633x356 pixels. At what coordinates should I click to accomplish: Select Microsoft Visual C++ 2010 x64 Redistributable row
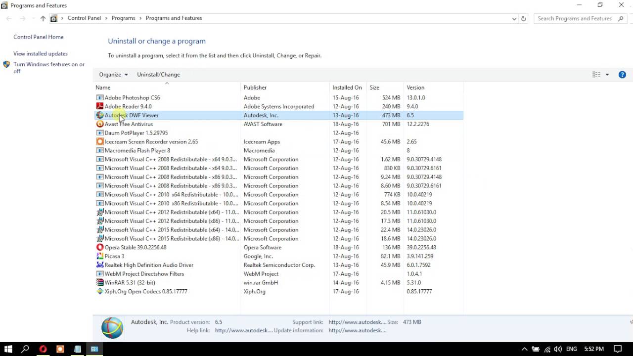pos(279,195)
